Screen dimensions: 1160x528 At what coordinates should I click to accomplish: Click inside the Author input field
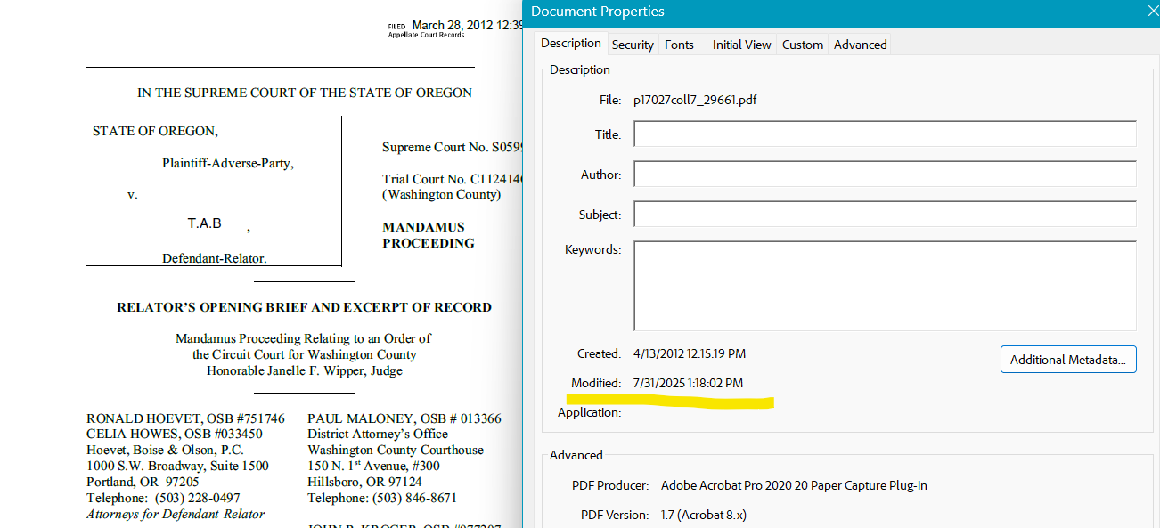point(885,174)
